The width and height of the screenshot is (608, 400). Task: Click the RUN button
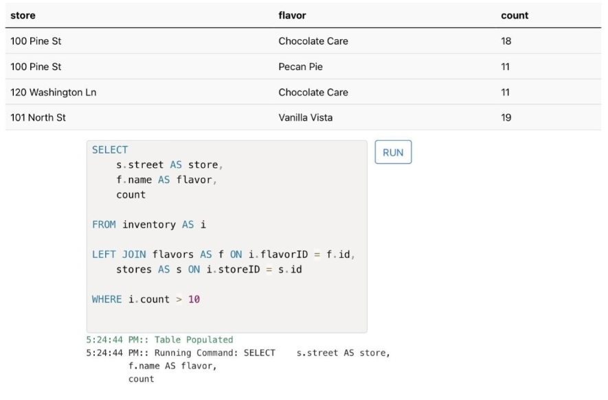(x=393, y=152)
